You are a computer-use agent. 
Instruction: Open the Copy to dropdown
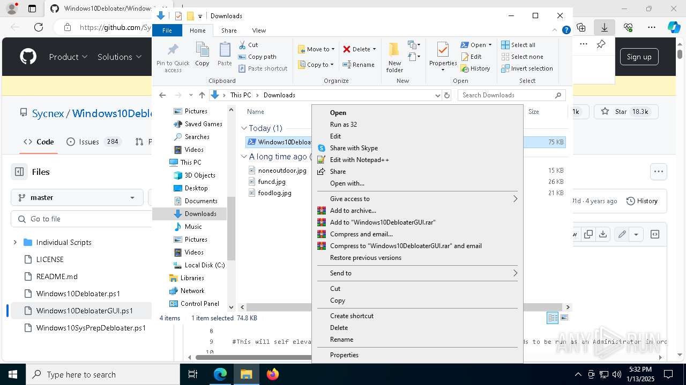coord(316,65)
